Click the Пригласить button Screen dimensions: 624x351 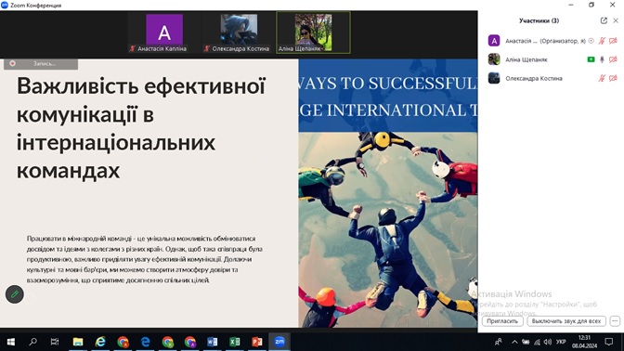(x=502, y=320)
